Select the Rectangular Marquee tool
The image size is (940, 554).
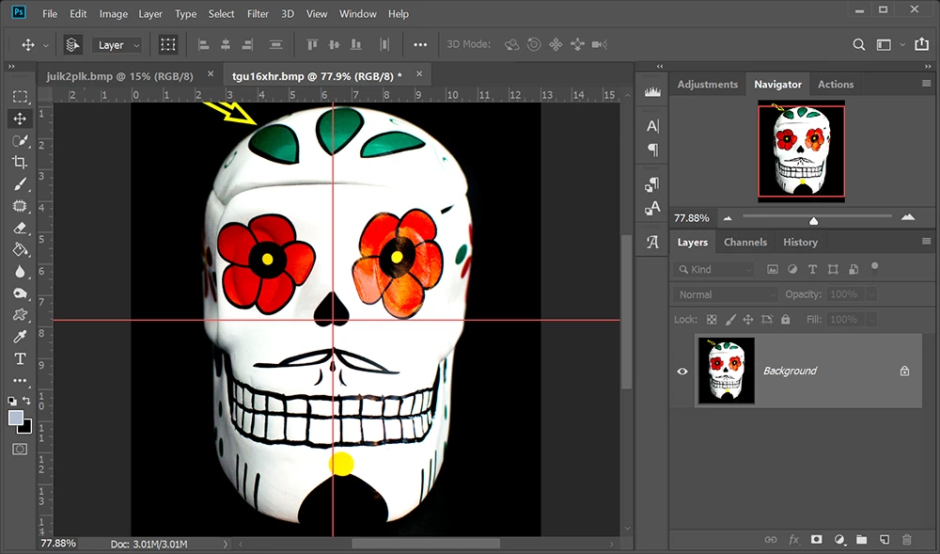click(x=20, y=97)
